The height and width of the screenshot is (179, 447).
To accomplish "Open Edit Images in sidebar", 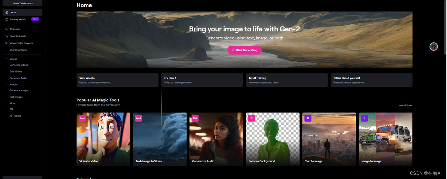I will coord(16,97).
